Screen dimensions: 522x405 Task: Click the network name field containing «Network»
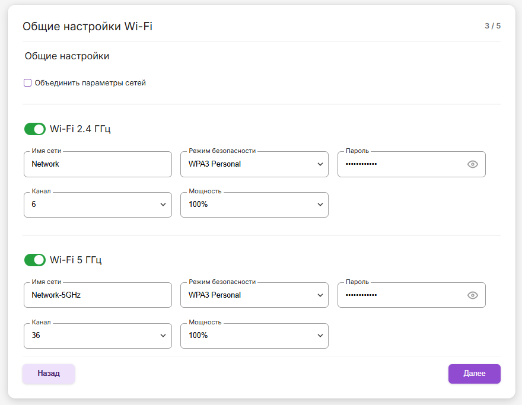pos(97,164)
